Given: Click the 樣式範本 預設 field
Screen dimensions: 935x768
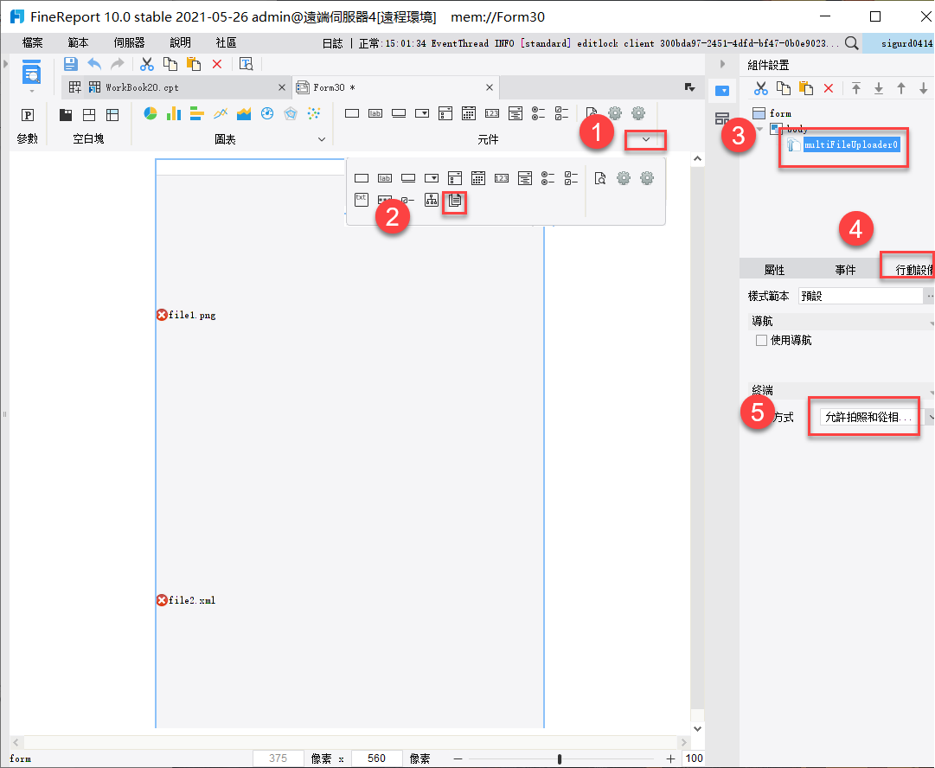Looking at the screenshot, I should (x=861, y=296).
